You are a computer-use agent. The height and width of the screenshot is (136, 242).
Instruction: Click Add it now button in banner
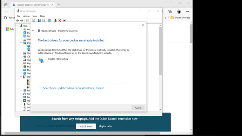point(86,126)
